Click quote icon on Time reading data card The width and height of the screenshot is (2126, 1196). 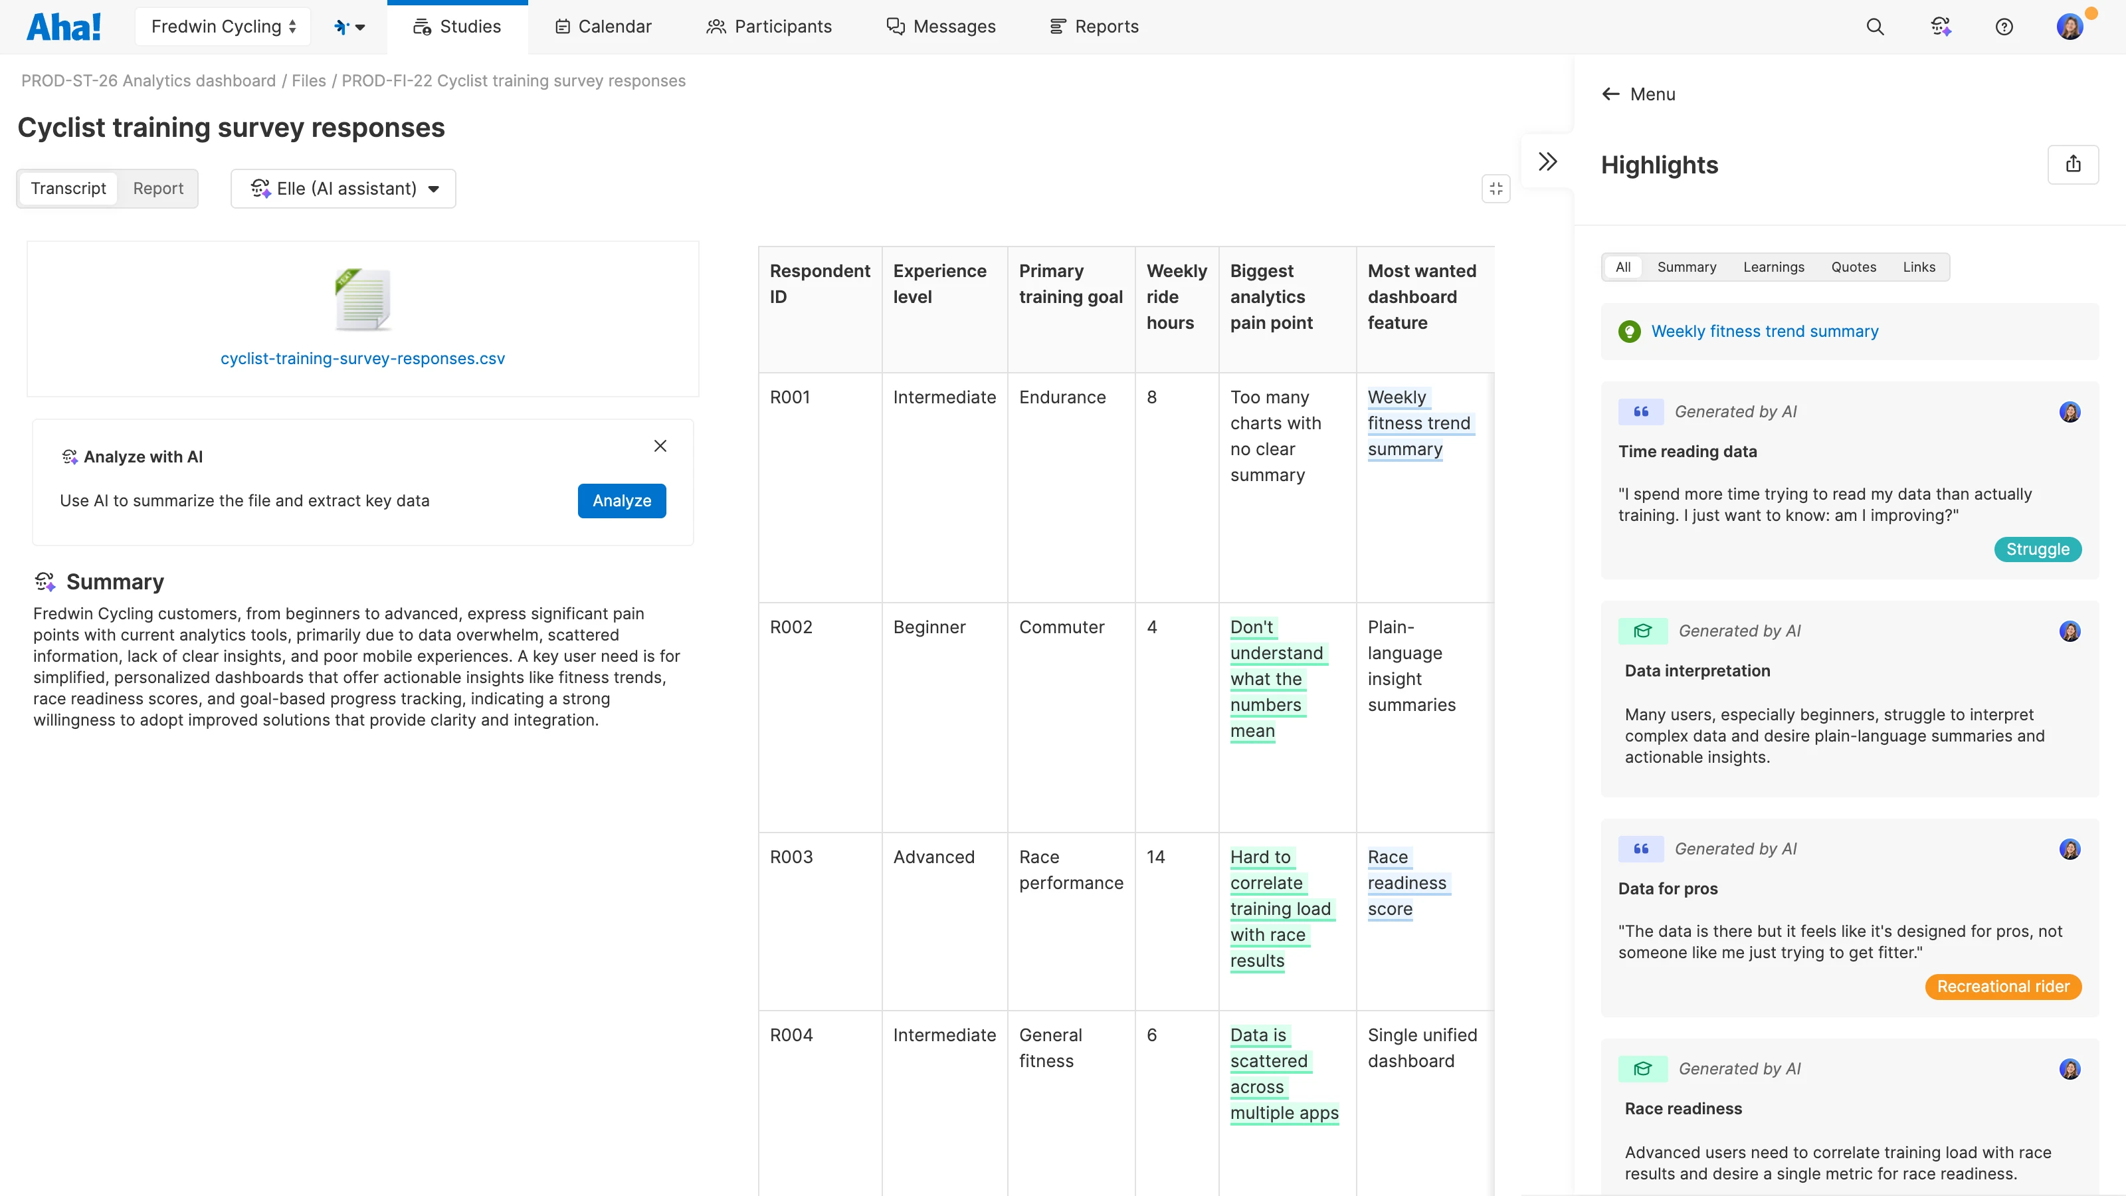pyautogui.click(x=1641, y=411)
